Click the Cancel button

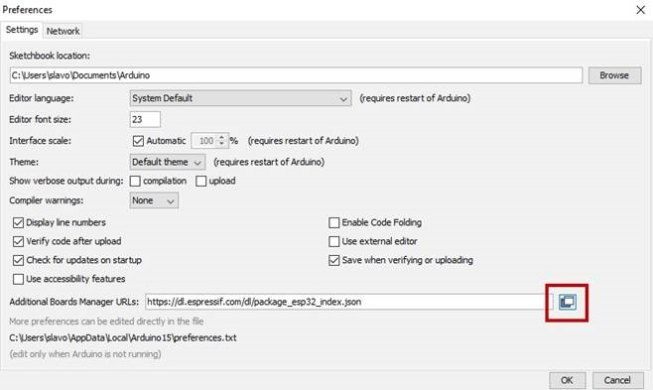617,380
